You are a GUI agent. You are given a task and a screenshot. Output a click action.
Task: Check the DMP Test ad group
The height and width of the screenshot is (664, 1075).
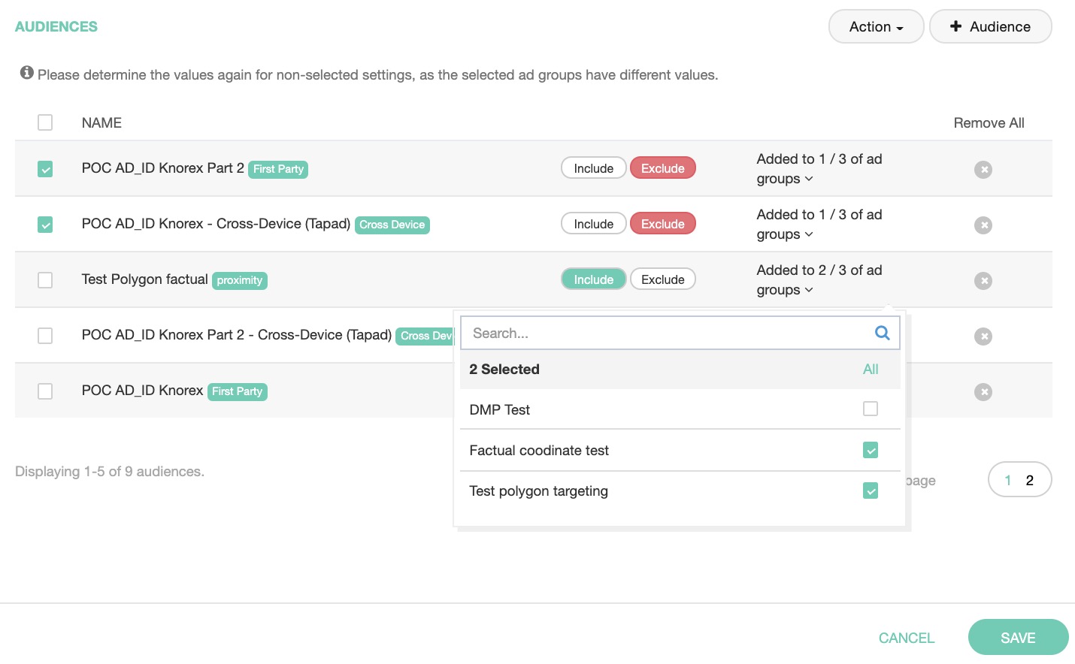coord(871,409)
